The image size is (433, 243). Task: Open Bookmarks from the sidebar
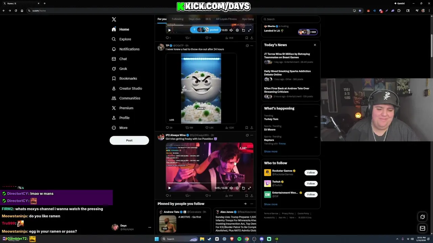point(124,78)
